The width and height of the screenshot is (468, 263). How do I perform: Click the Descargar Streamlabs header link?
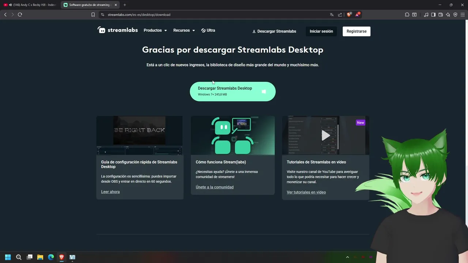274,31
